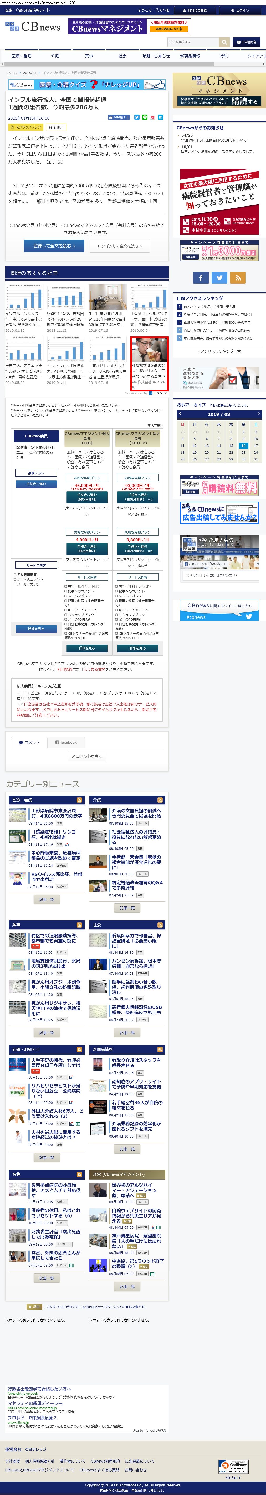Click the RSS icon in 話題・お知らせ header
266x1495 pixels.
click(80, 1050)
